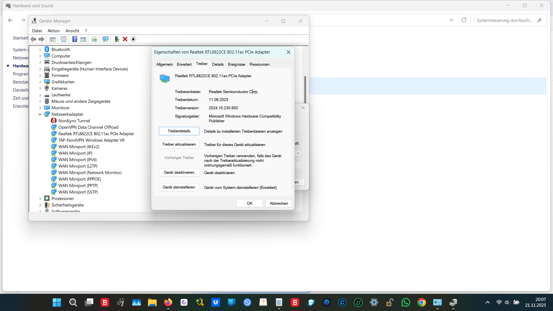Image resolution: width=553 pixels, height=311 pixels.
Task: Click the Treiber aktualisieren button
Action: pos(179,144)
